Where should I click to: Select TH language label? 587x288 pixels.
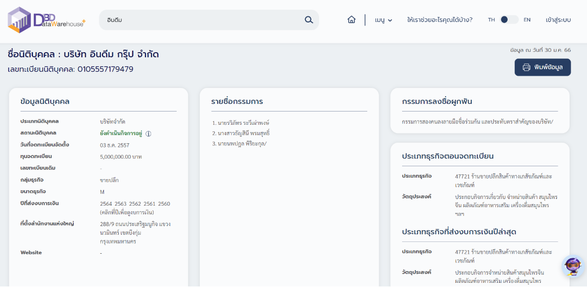491,20
